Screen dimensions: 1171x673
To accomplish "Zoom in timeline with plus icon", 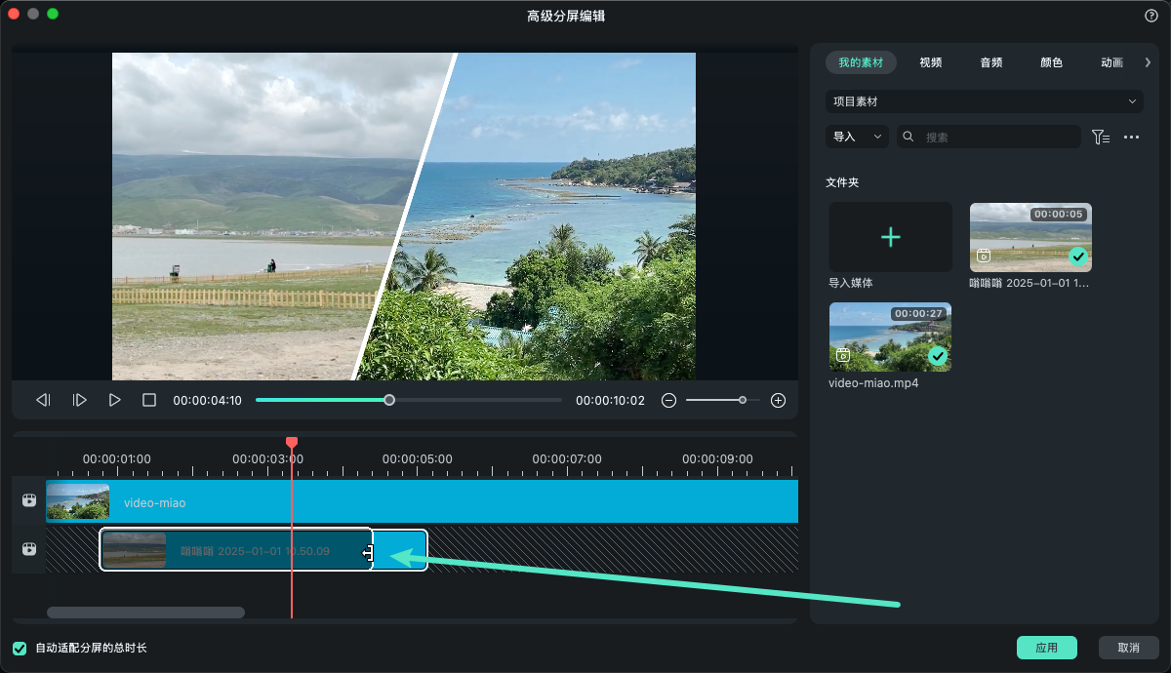I will coord(778,400).
